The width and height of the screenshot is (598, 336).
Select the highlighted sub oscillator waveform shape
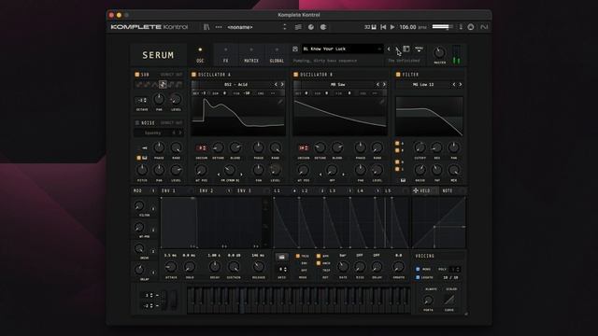tap(163, 84)
